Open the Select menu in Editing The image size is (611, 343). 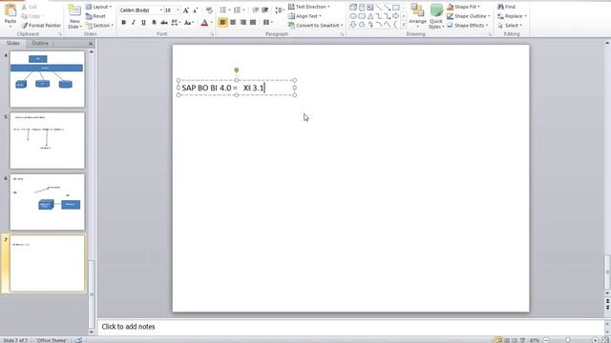[x=510, y=26]
